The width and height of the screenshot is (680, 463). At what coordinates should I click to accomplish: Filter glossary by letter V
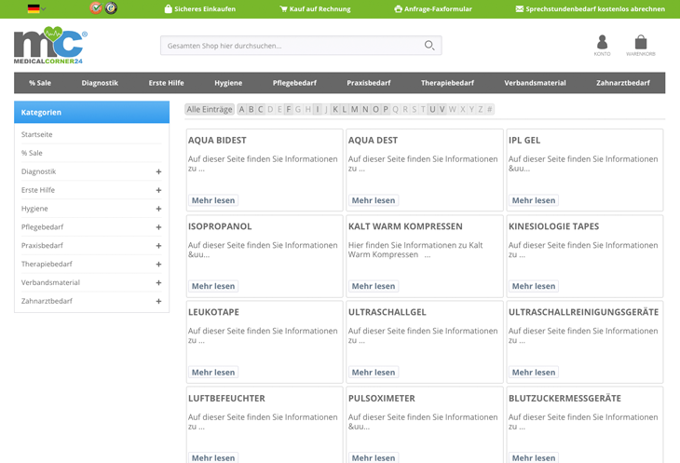point(442,109)
